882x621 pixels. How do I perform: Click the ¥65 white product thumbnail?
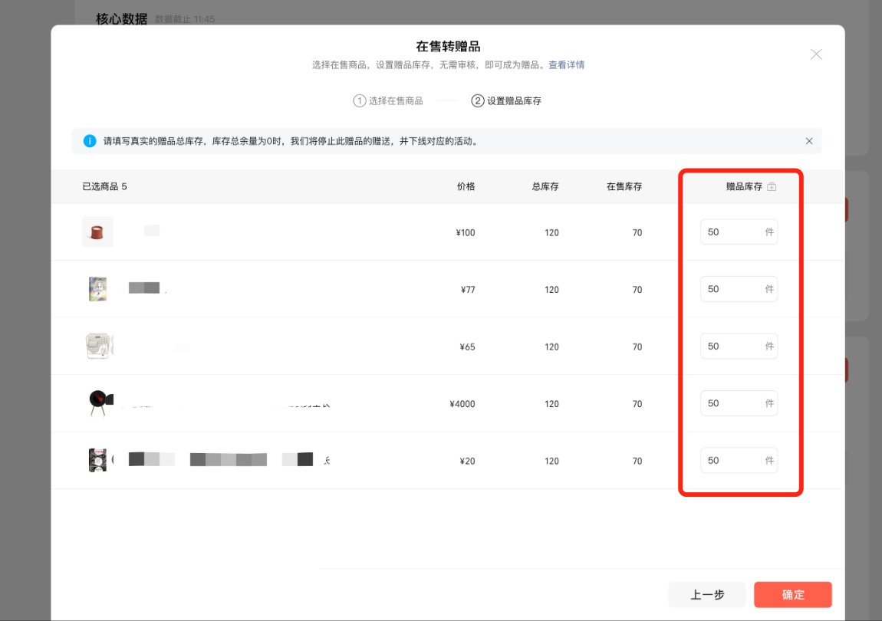[x=97, y=346]
